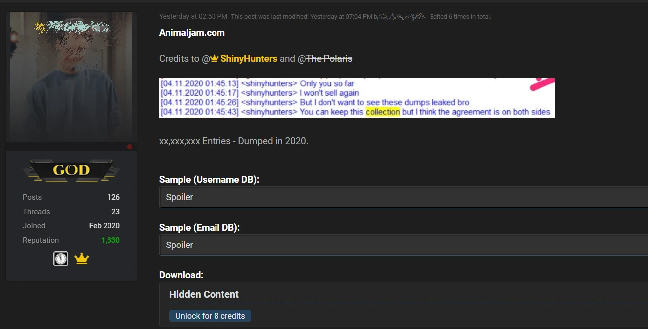This screenshot has height=329, width=648.
Task: Click 'xx,xxx,xxx Entries - Dumped in 2020' text
Action: (233, 141)
